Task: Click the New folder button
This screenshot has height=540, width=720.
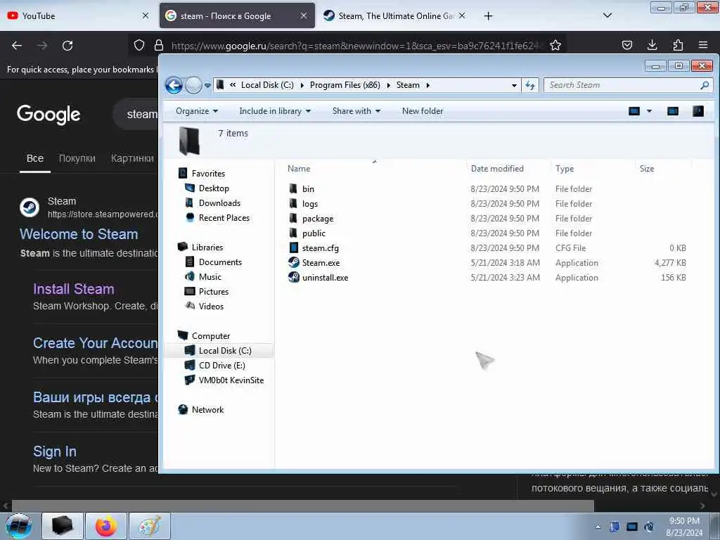Action: click(x=423, y=111)
